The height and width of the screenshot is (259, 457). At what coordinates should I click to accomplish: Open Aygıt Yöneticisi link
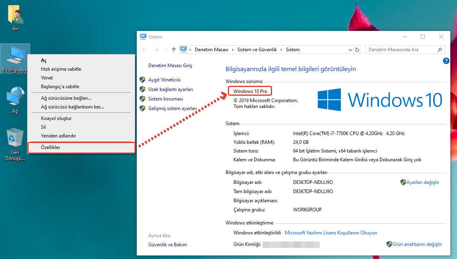[164, 80]
